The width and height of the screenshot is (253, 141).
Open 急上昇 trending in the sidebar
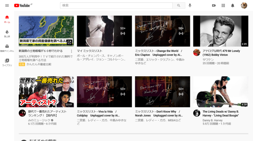click(x=7, y=33)
